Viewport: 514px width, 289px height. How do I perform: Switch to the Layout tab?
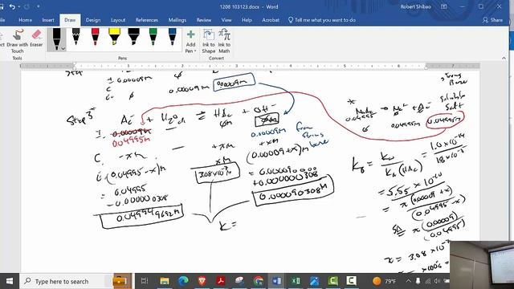pos(118,20)
